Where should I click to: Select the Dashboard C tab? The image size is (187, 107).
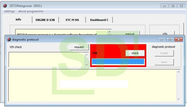(x=99, y=20)
